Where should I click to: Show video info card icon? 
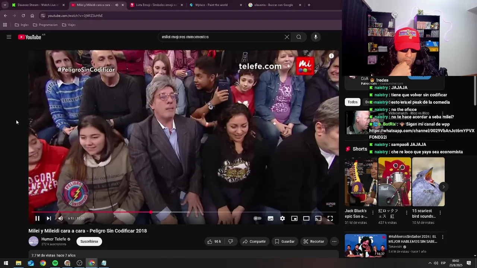tap(331, 56)
